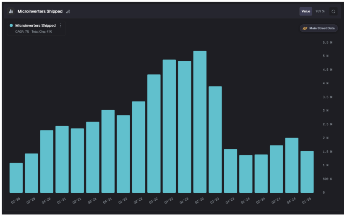Image resolution: width=345 pixels, height=217 pixels.
Task: Click the CAGR: 7% text
Action: click(x=22, y=31)
